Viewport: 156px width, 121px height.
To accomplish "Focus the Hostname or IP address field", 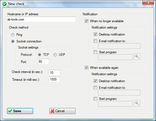I will [x=41, y=19].
